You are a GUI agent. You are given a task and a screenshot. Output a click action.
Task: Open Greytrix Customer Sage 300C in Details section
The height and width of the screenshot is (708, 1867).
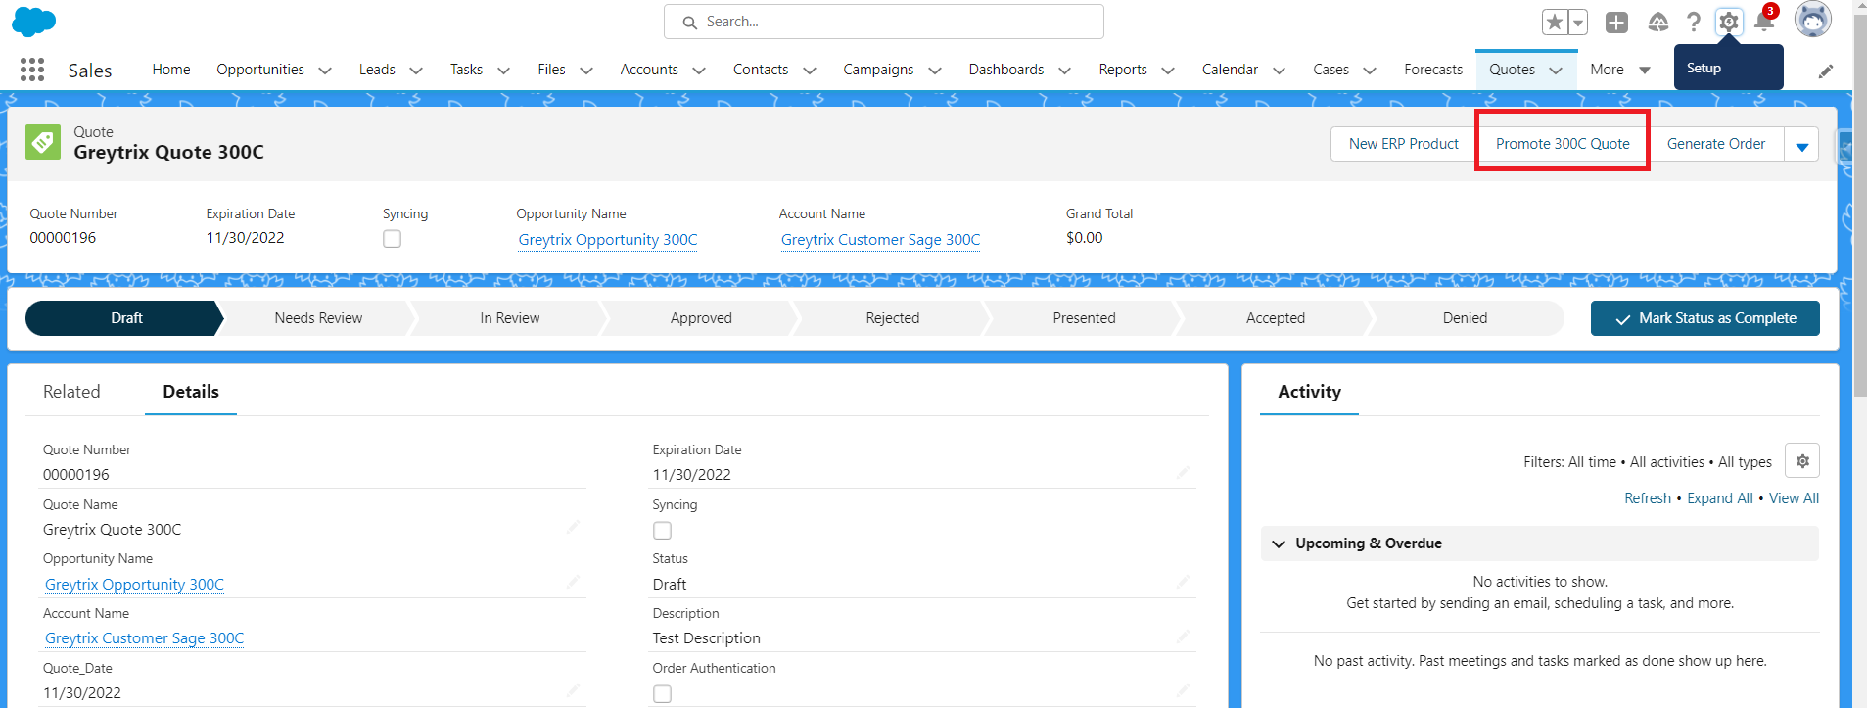pos(144,638)
